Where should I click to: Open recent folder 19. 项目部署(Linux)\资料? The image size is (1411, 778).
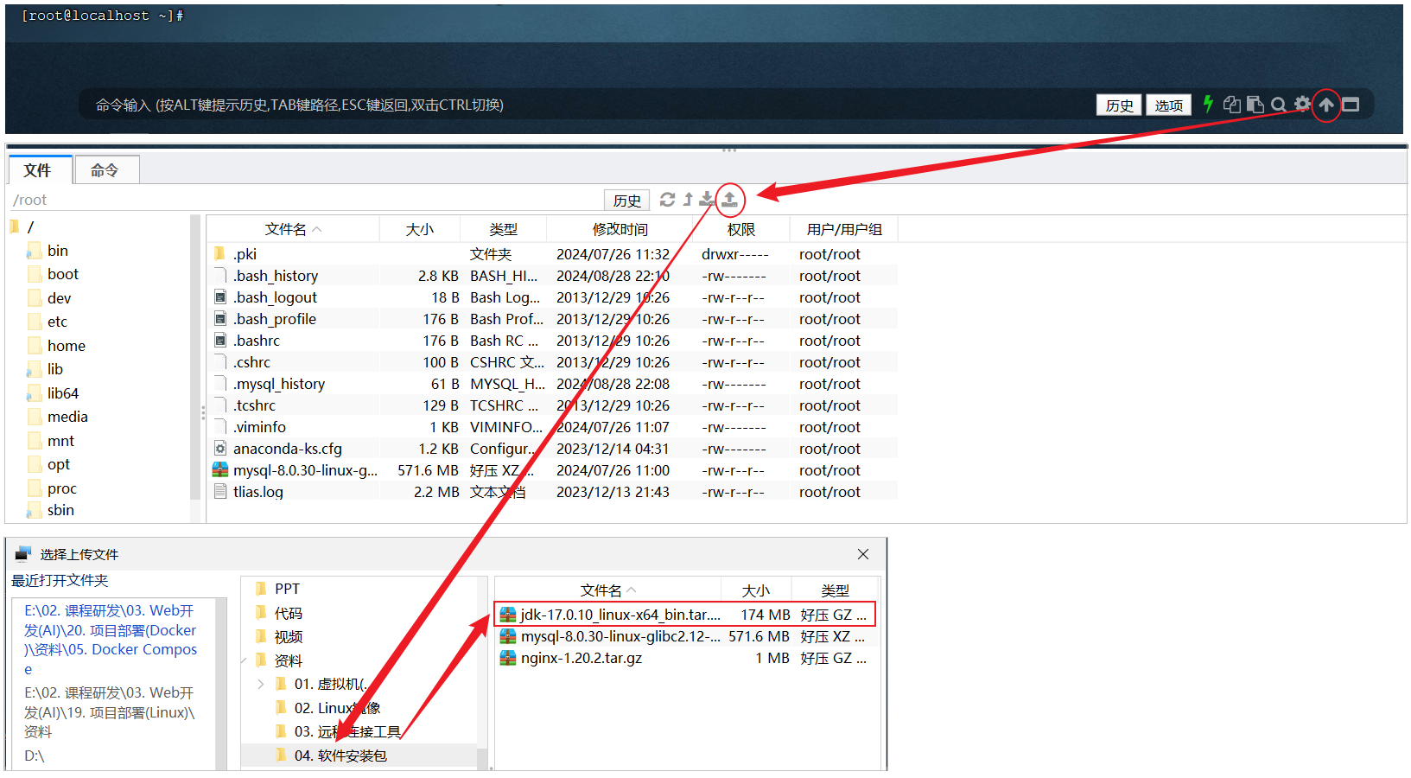pos(110,712)
